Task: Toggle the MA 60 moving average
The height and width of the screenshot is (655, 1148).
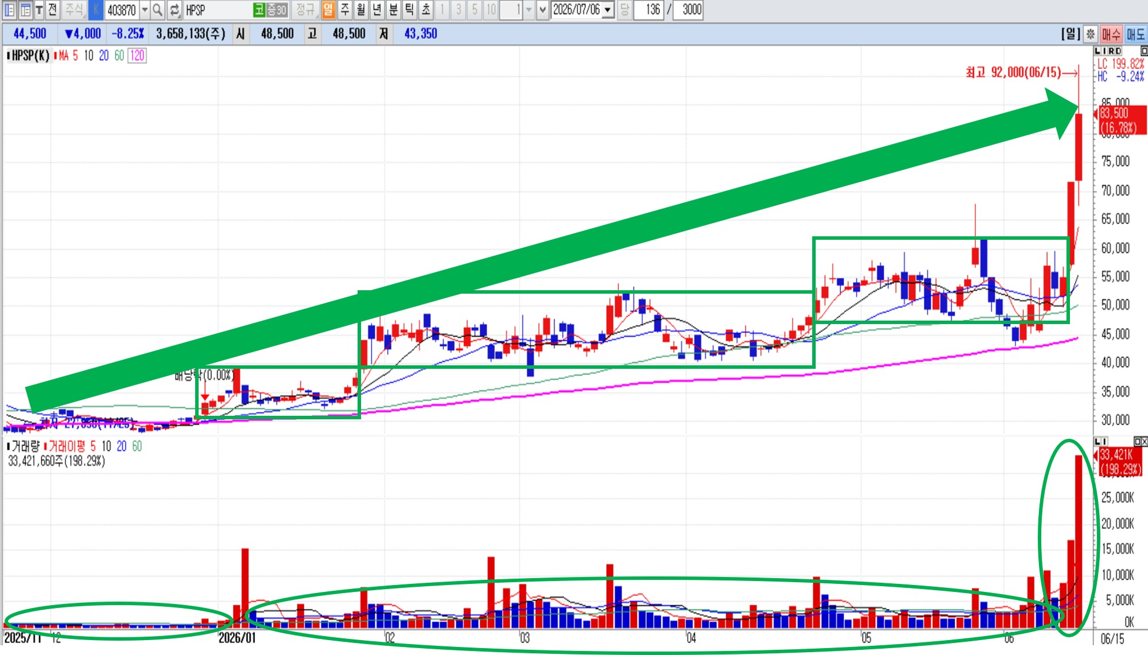Action: [x=119, y=56]
